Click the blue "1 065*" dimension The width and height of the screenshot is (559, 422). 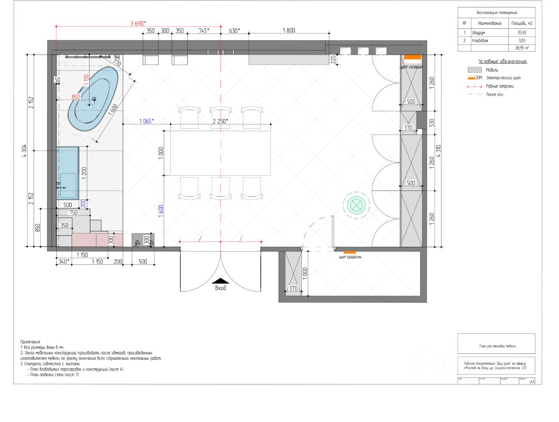click(146, 121)
